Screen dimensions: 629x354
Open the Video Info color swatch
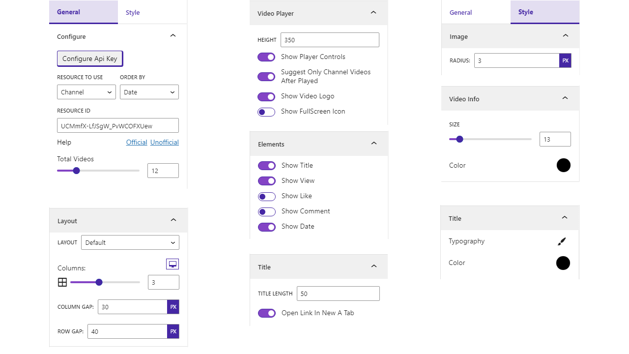pos(564,165)
